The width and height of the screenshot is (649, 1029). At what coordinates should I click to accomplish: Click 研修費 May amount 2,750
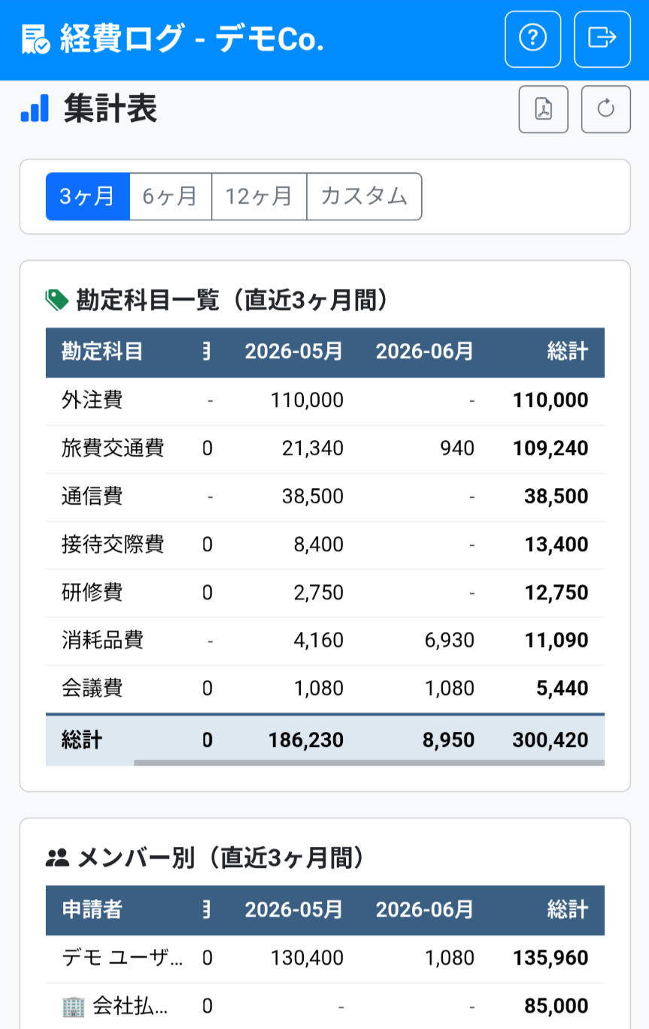click(318, 593)
